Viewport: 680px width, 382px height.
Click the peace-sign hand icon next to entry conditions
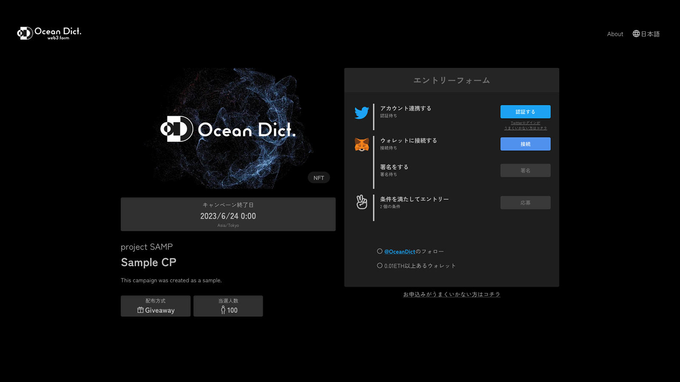pos(361,202)
